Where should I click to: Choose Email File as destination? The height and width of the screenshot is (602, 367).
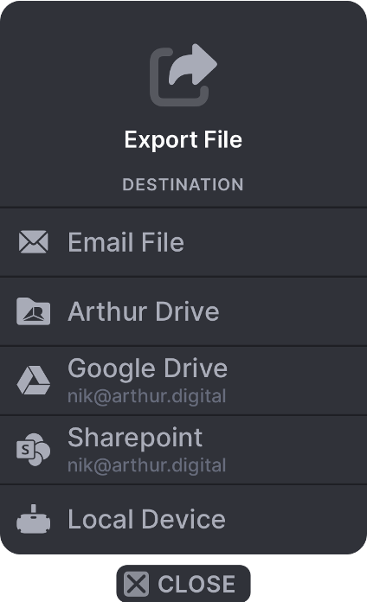183,242
